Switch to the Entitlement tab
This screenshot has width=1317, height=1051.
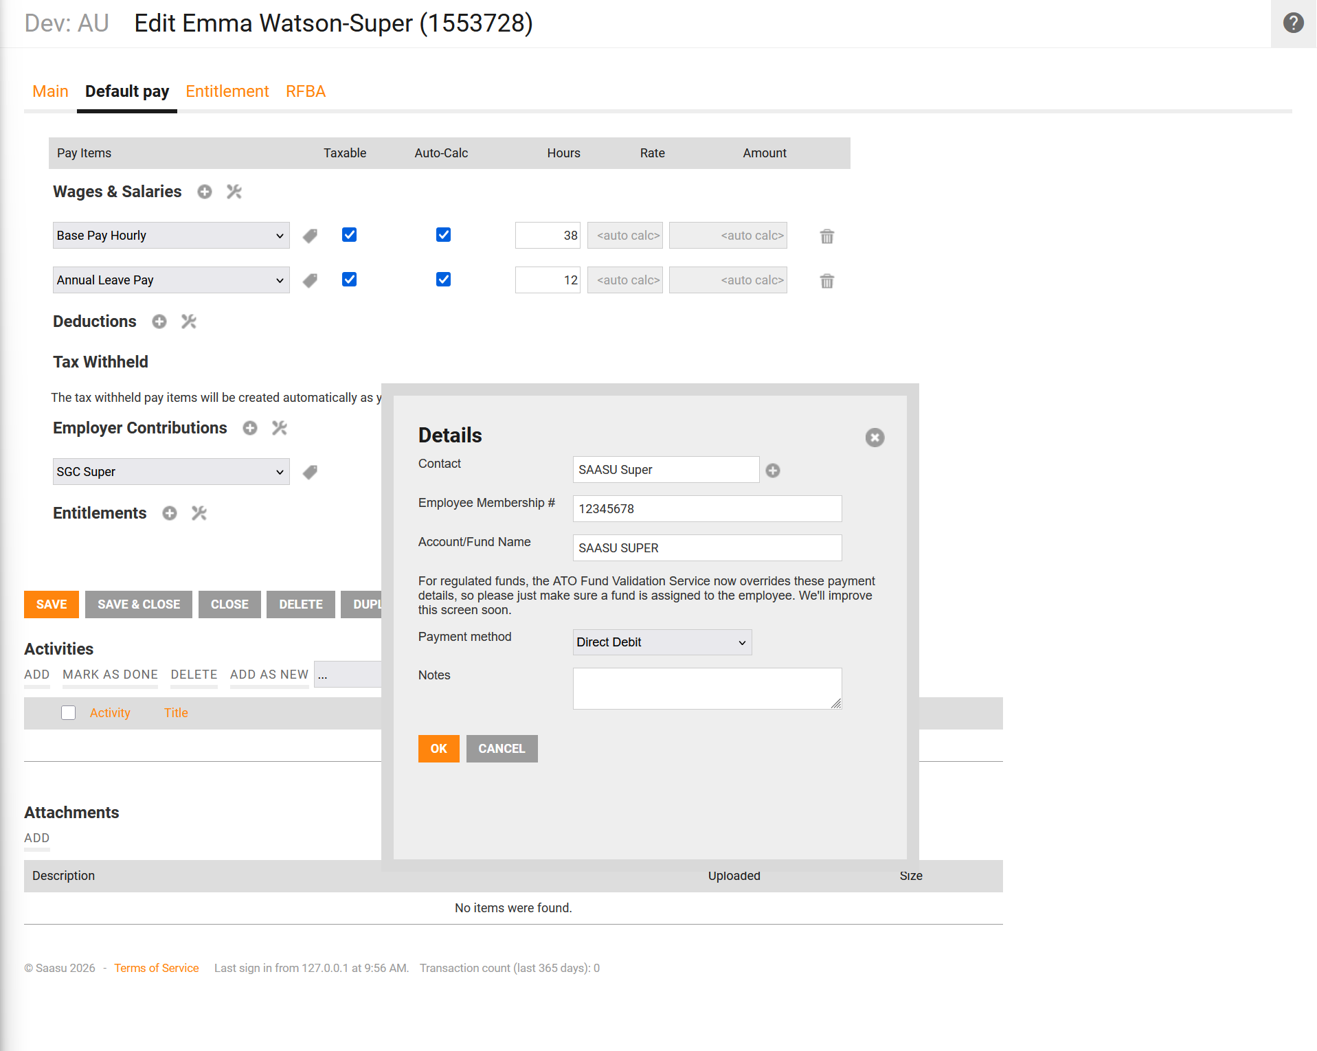[227, 91]
